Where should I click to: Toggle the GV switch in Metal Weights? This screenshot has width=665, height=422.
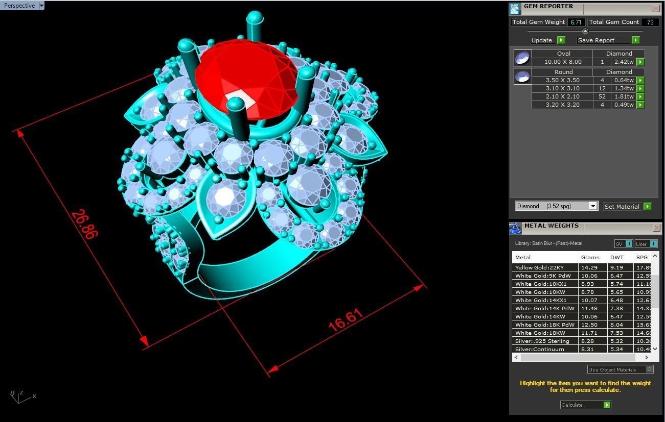click(x=624, y=244)
